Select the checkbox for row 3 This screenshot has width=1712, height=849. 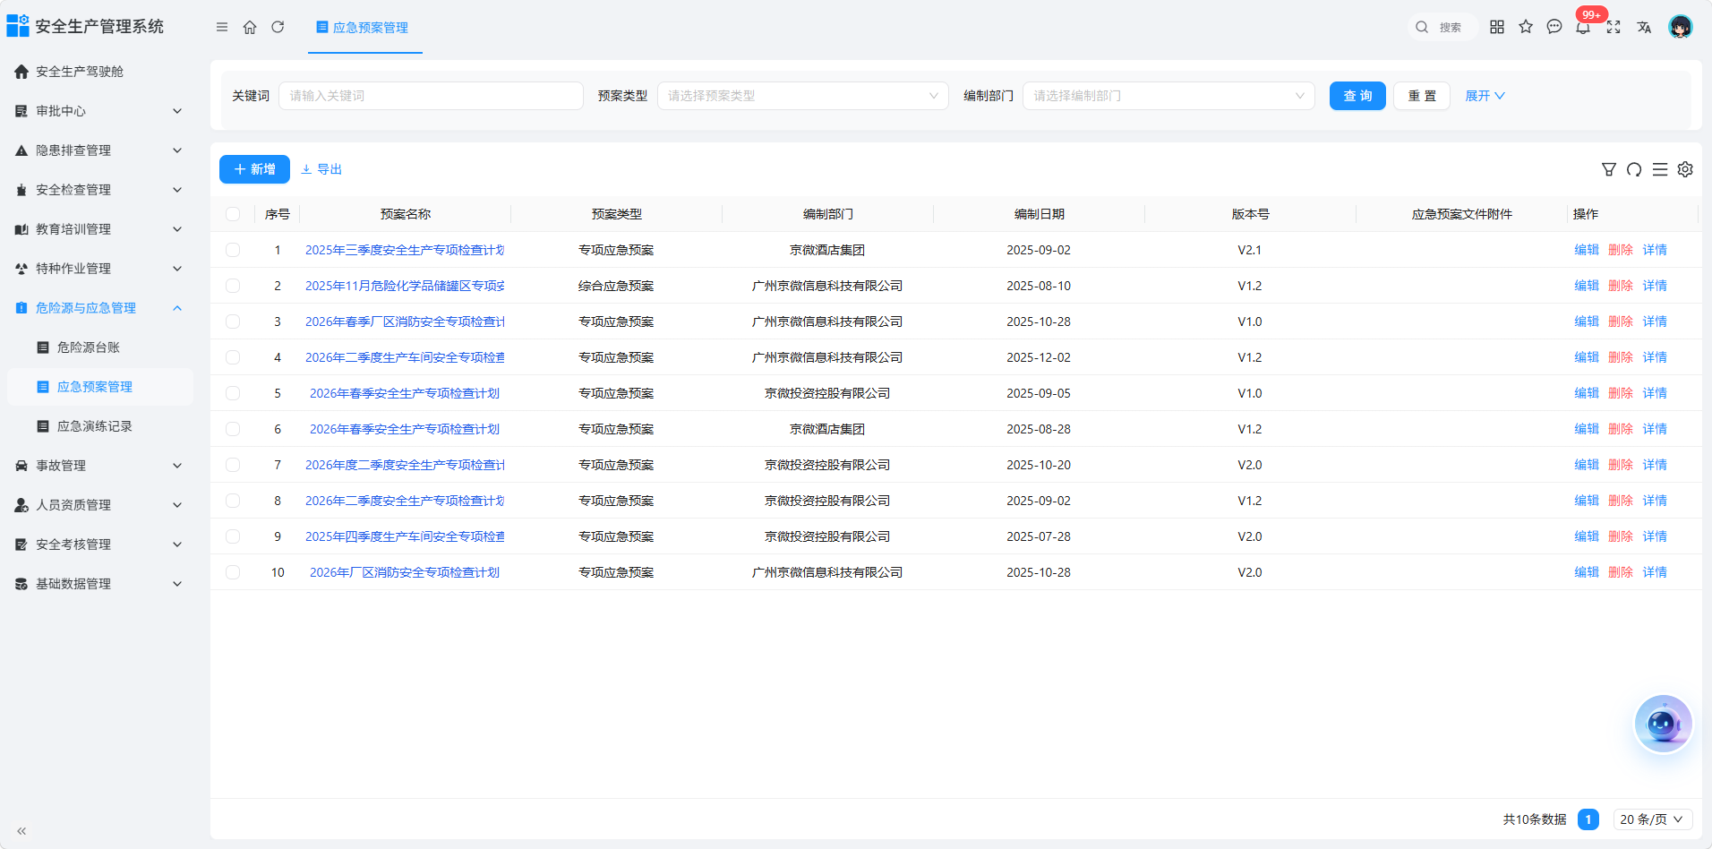click(233, 322)
